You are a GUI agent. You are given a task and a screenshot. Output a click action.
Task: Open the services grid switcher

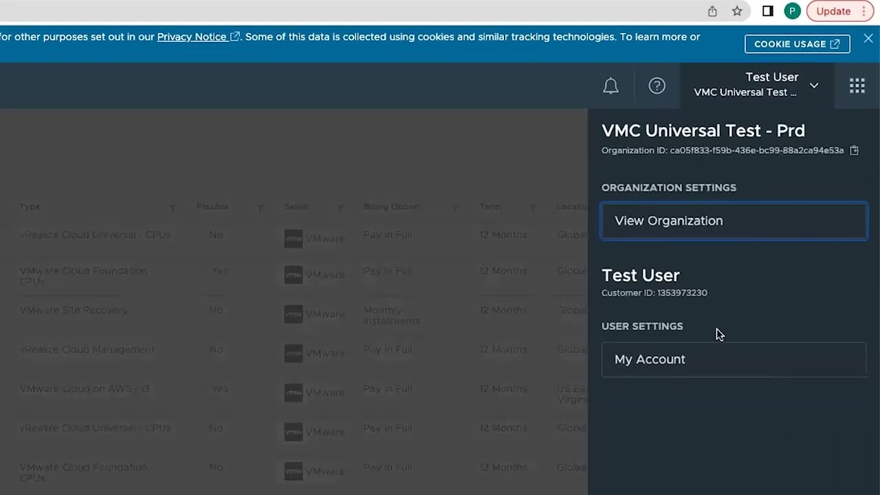(x=857, y=86)
